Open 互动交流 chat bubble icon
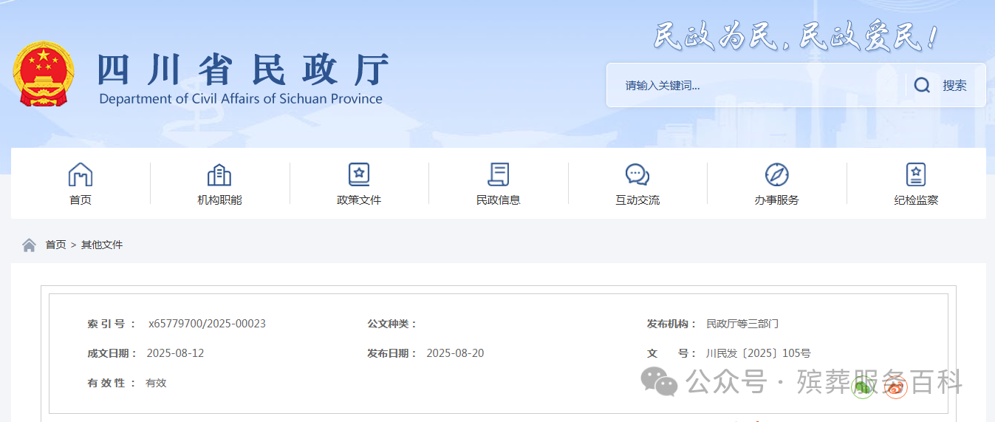 click(x=637, y=175)
